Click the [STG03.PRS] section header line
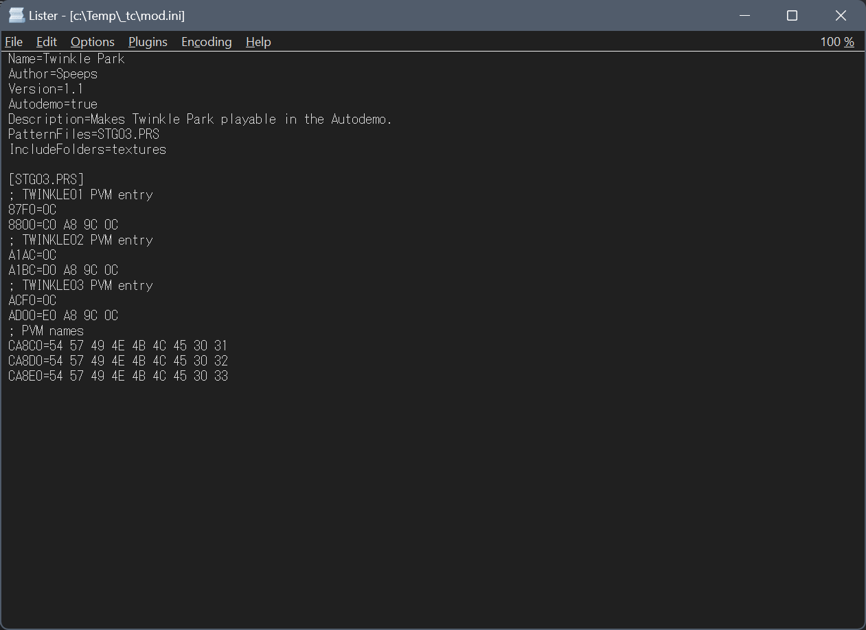The image size is (866, 630). pyautogui.click(x=46, y=180)
